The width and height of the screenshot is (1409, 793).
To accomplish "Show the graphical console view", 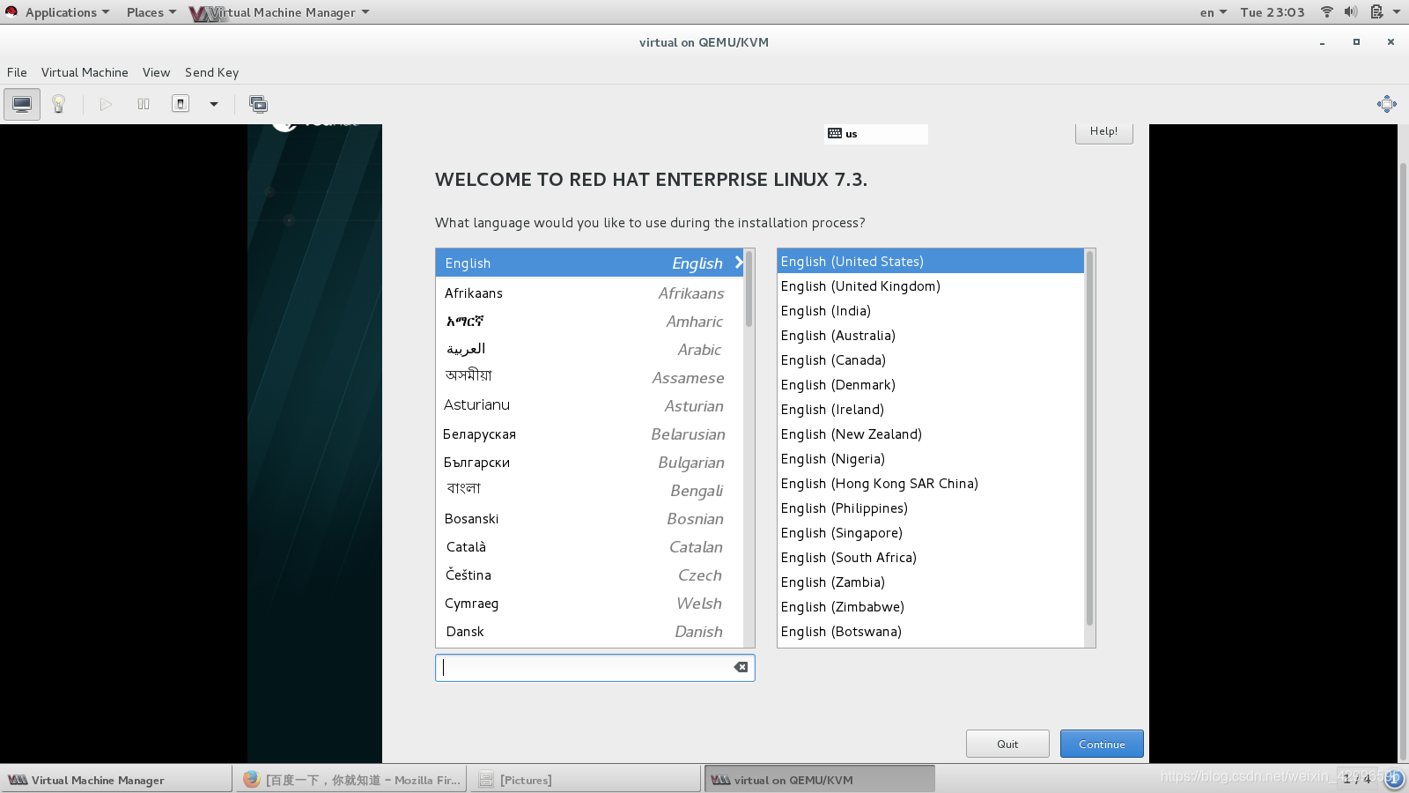I will tap(22, 104).
